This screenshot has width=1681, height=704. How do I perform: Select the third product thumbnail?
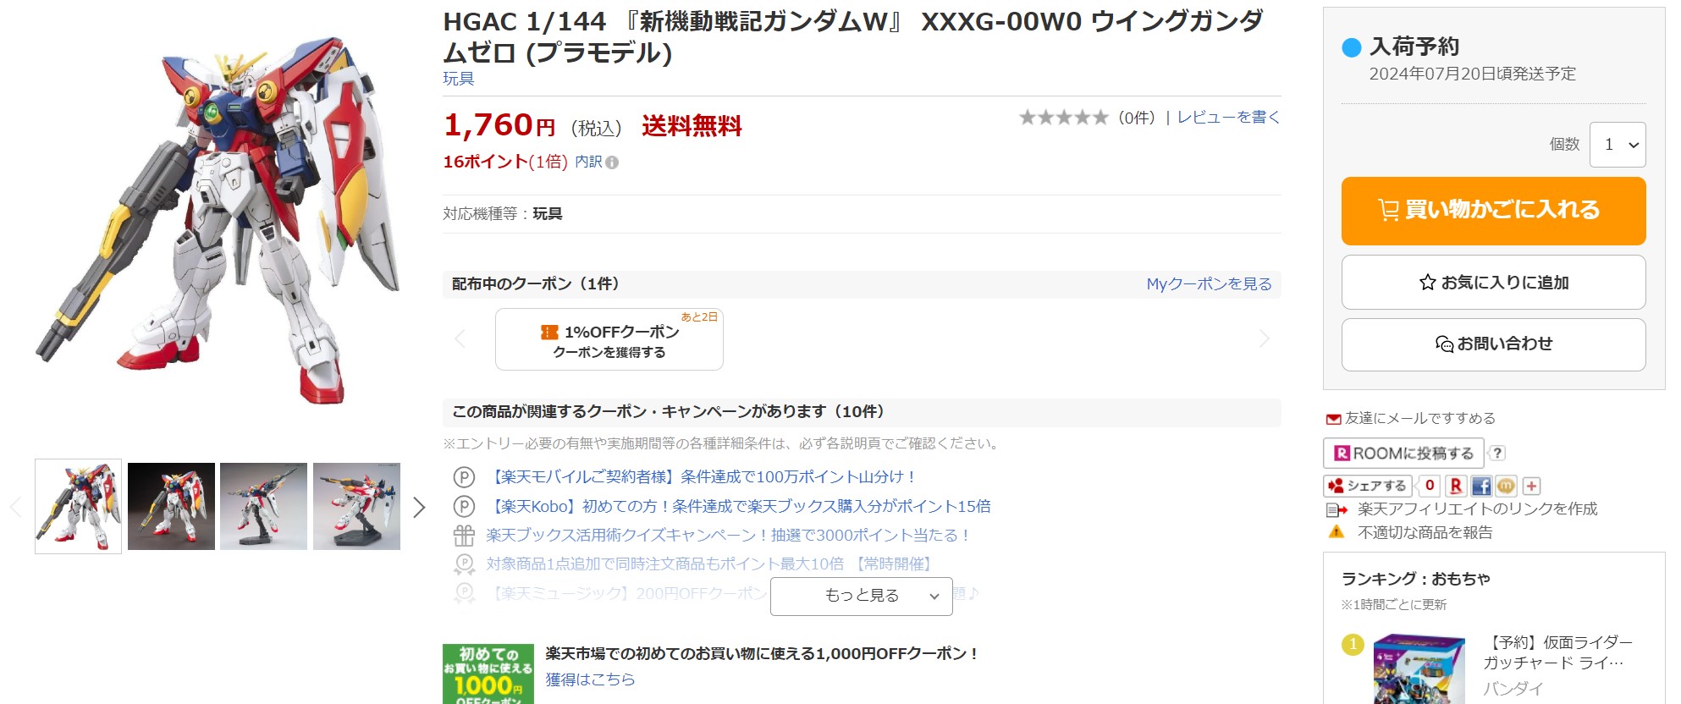click(x=263, y=507)
